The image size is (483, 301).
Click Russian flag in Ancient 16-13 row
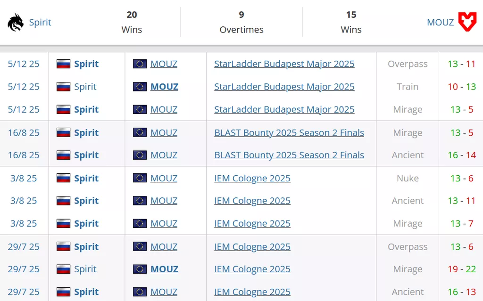(x=63, y=292)
